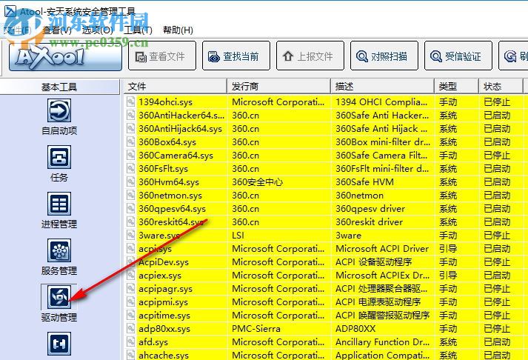Click file icon beside 360FsFlt.sys
The width and height of the screenshot is (528, 360).
click(x=131, y=168)
